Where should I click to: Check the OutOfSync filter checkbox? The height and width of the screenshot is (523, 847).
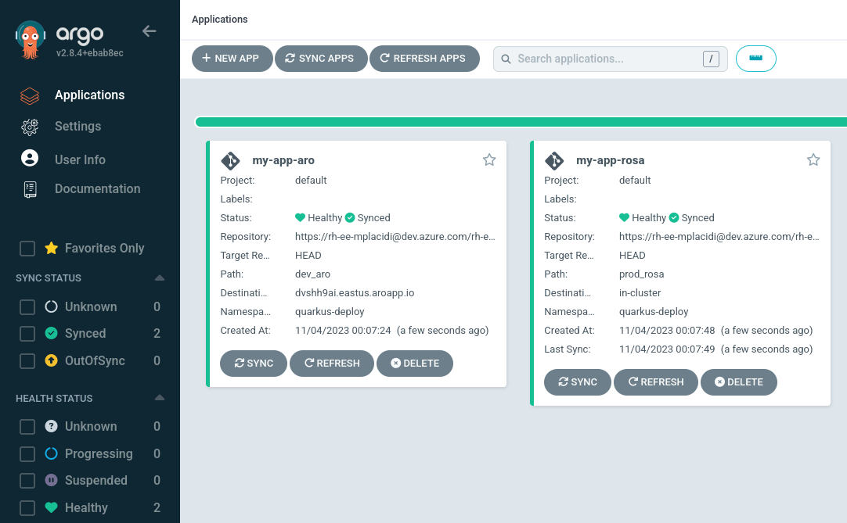pos(27,361)
